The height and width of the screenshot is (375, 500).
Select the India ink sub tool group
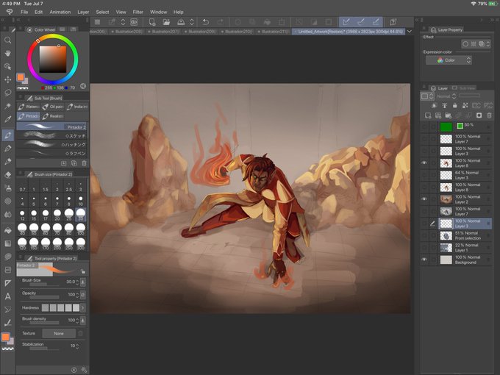77,107
